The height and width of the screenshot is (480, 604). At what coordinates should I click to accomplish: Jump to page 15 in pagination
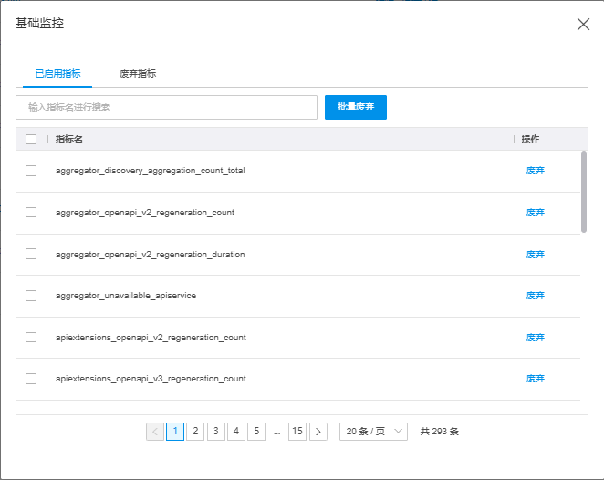(x=297, y=432)
